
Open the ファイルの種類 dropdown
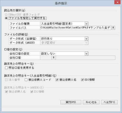click(x=86, y=24)
